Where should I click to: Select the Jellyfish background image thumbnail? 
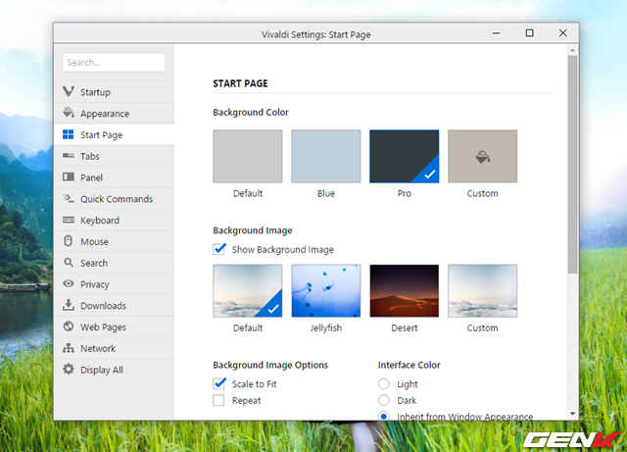click(326, 291)
